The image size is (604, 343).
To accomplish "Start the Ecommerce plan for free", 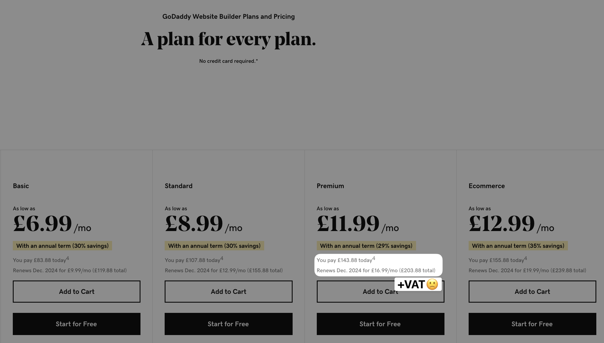I will (532, 324).
